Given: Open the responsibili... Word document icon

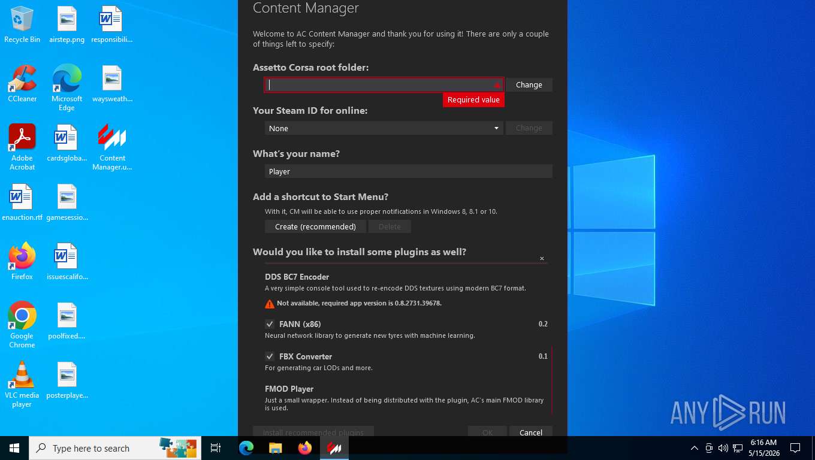Looking at the screenshot, I should point(111,25).
